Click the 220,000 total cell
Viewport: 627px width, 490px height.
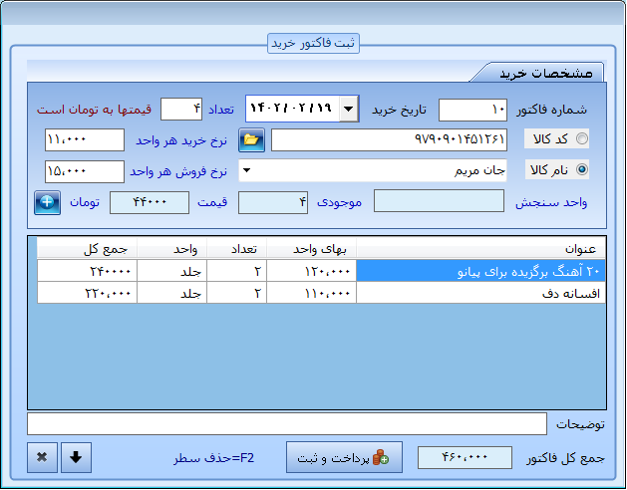pos(87,293)
